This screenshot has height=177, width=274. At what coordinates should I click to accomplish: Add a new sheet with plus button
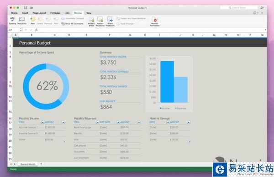(41, 164)
